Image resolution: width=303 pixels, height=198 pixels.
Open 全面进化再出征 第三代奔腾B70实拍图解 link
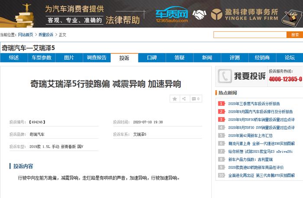(x=261, y=175)
